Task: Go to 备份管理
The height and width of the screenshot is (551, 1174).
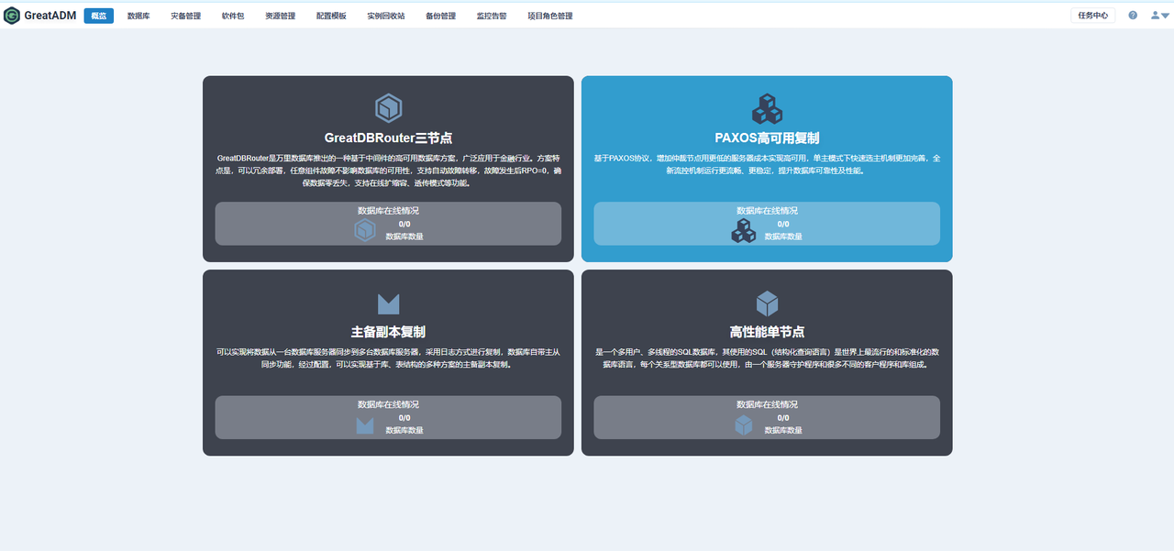Action: click(x=439, y=15)
